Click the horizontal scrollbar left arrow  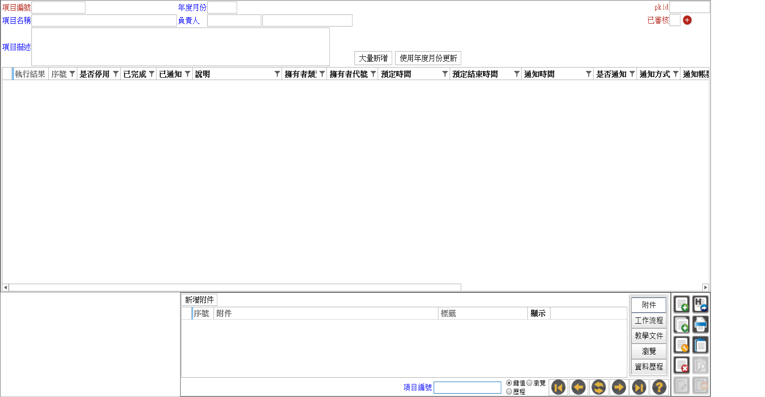pyautogui.click(x=5, y=287)
